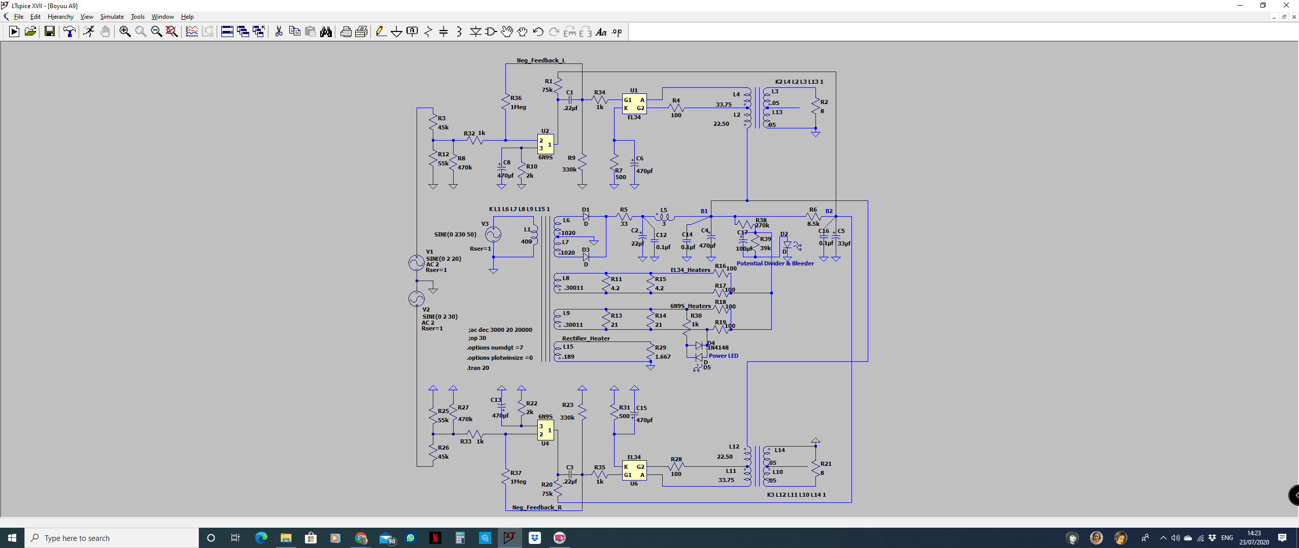The width and height of the screenshot is (1299, 548).
Task: Open the Tools menu
Action: point(138,17)
